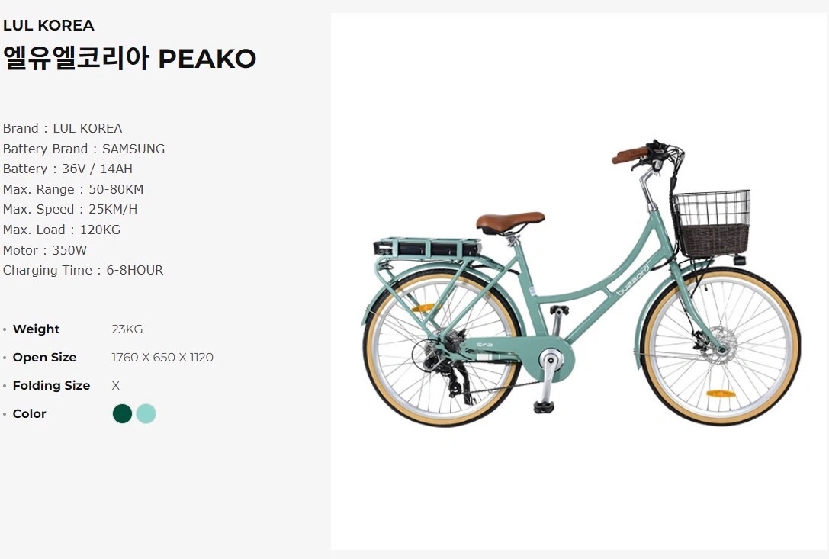Click the Battery 36V / 14AH spec
The height and width of the screenshot is (559, 829).
pyautogui.click(x=68, y=169)
